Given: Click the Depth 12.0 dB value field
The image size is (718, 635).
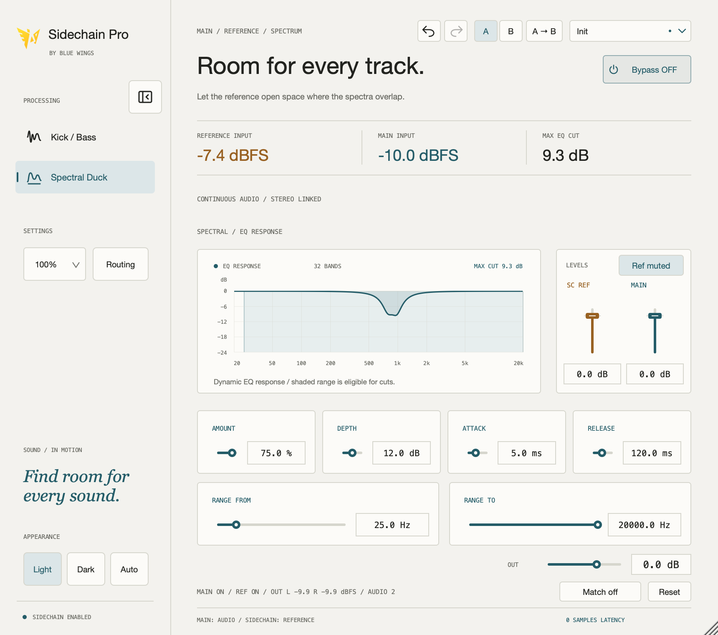Looking at the screenshot, I should coord(402,453).
